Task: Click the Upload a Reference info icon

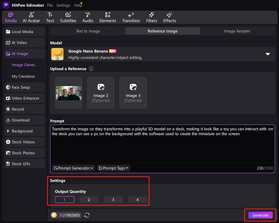Action: (91, 69)
